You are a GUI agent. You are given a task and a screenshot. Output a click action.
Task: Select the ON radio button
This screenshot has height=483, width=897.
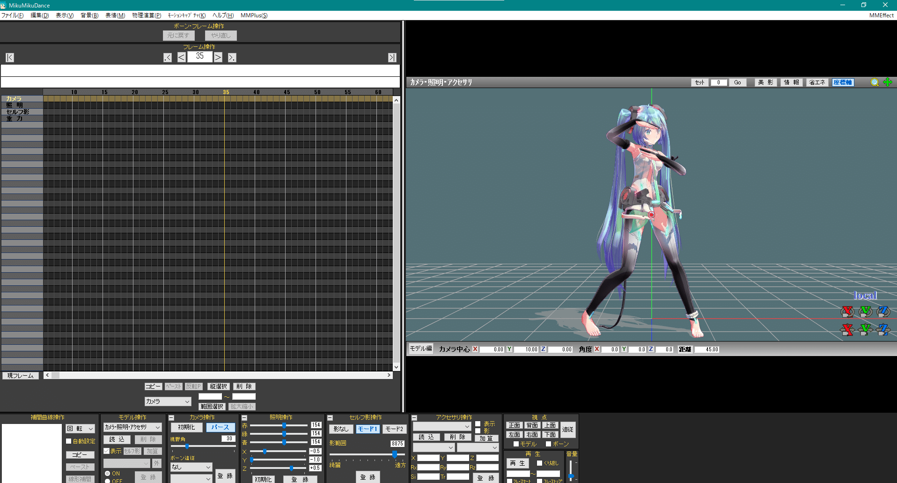click(x=108, y=474)
